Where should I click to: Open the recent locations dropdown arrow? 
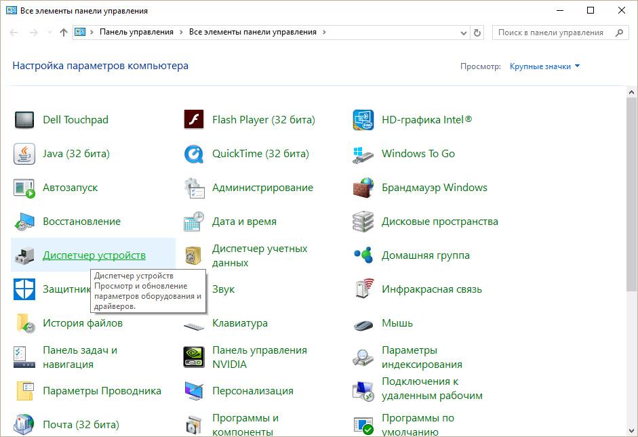click(x=49, y=33)
